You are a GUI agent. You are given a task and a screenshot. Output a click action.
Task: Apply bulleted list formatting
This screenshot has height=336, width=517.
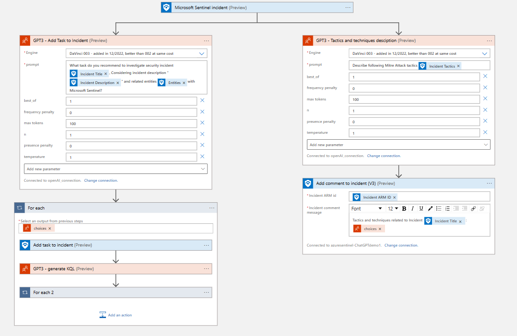tap(438, 208)
